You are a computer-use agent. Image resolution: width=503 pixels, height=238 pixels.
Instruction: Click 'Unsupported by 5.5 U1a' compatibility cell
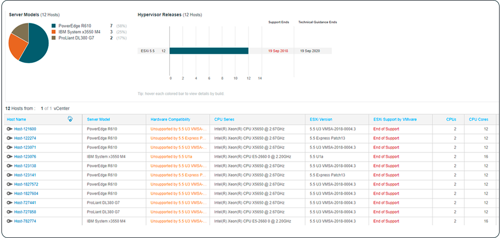171,157
